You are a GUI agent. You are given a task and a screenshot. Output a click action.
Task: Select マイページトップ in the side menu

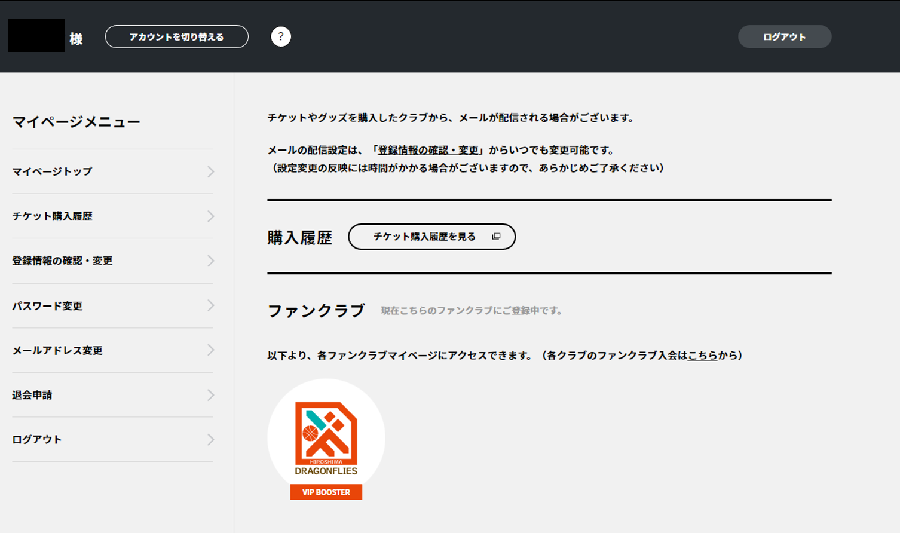(112, 171)
